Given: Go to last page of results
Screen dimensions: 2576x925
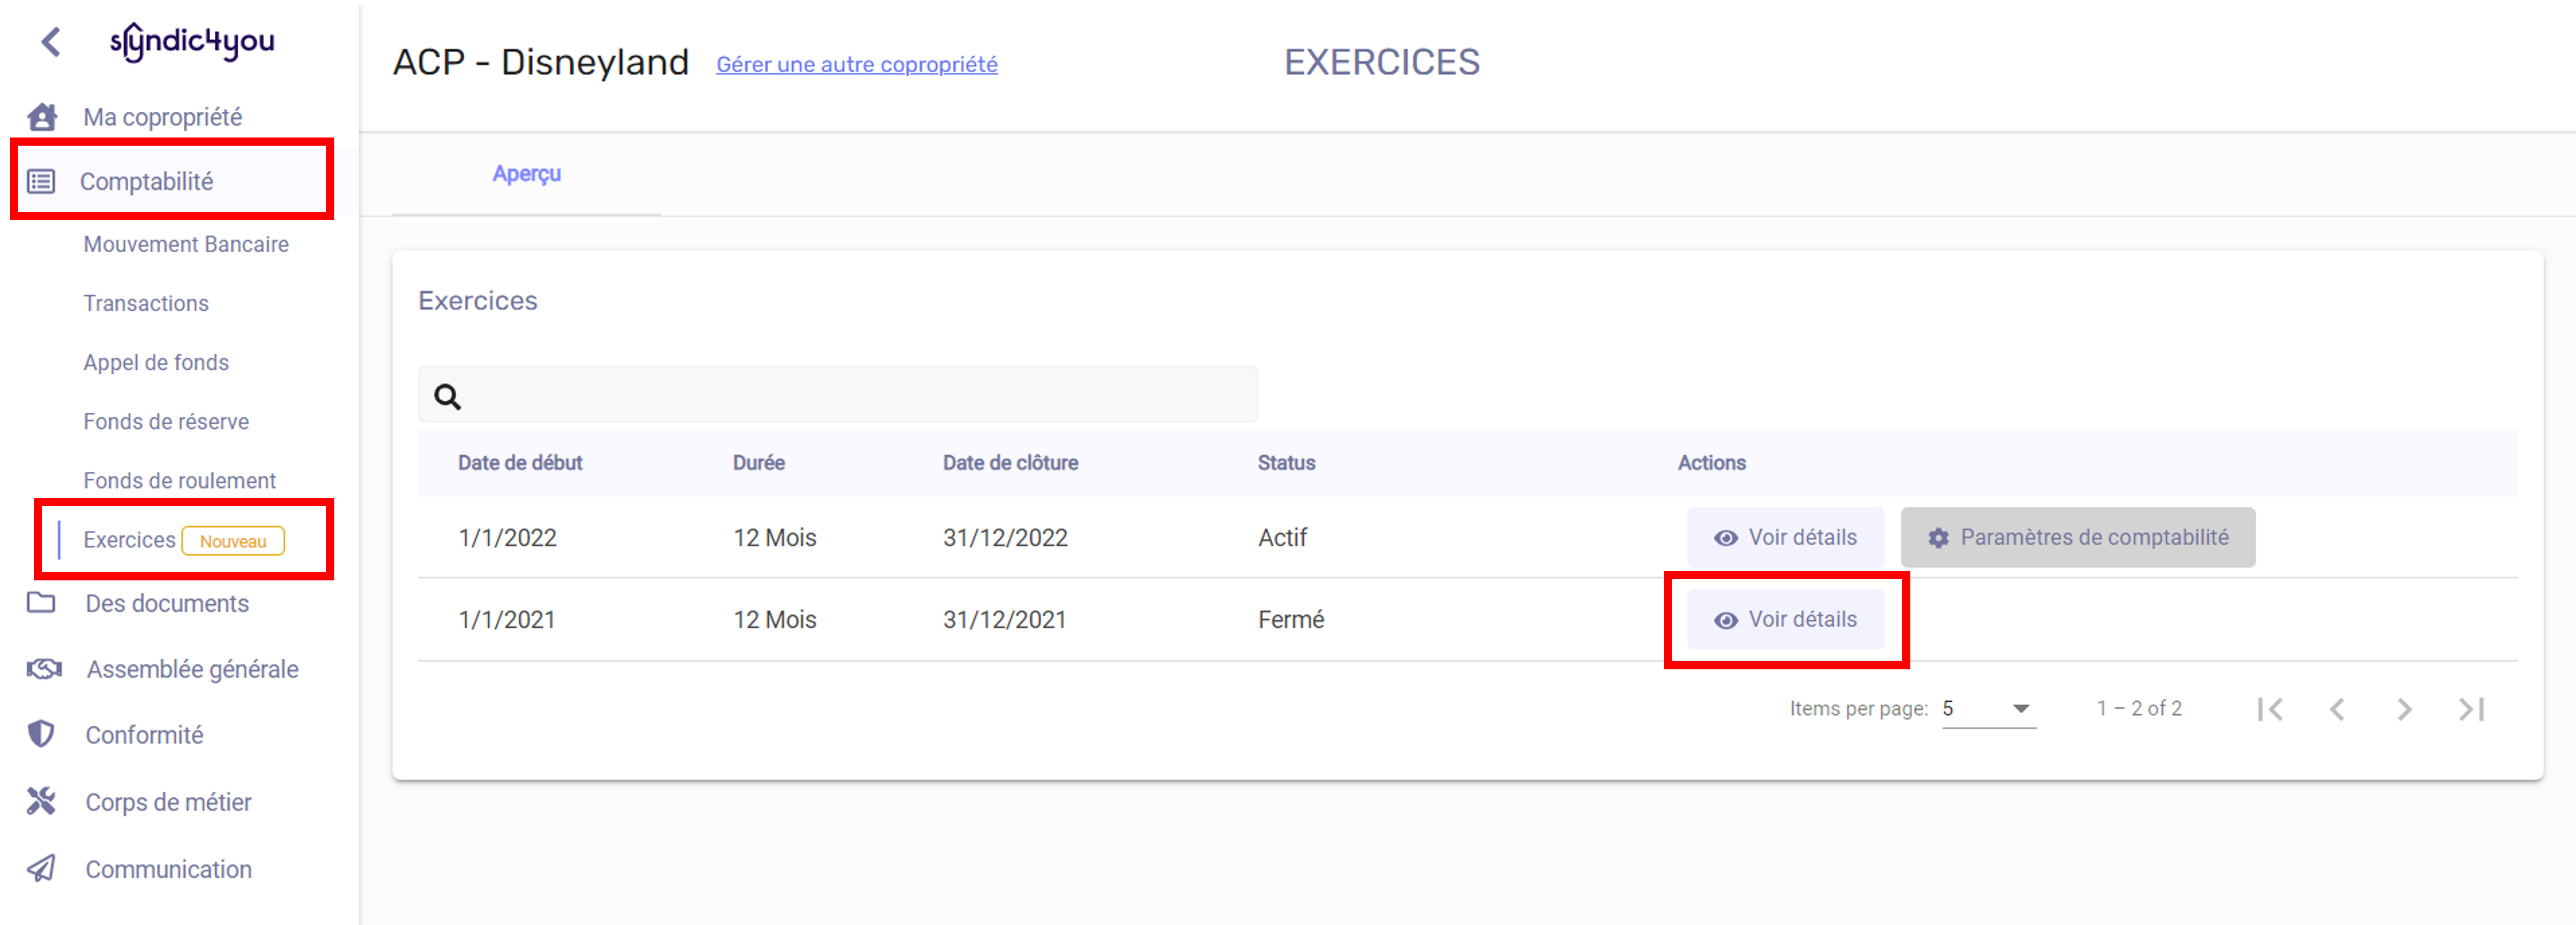Looking at the screenshot, I should 2472,709.
